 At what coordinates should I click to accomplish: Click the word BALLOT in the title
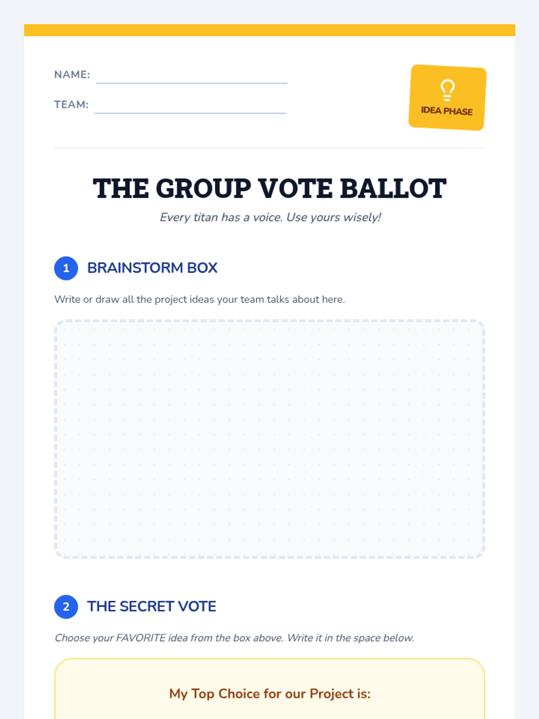pos(393,188)
